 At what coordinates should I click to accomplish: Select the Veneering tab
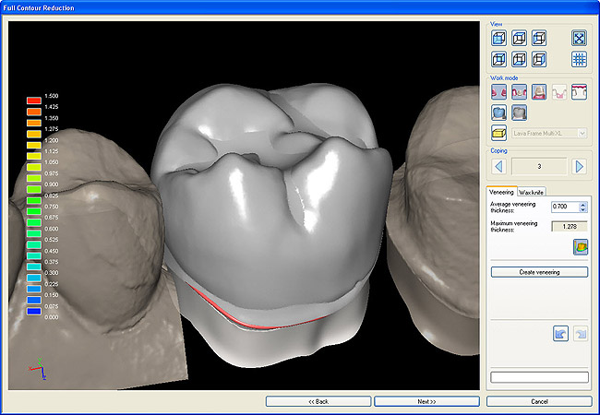tap(504, 192)
